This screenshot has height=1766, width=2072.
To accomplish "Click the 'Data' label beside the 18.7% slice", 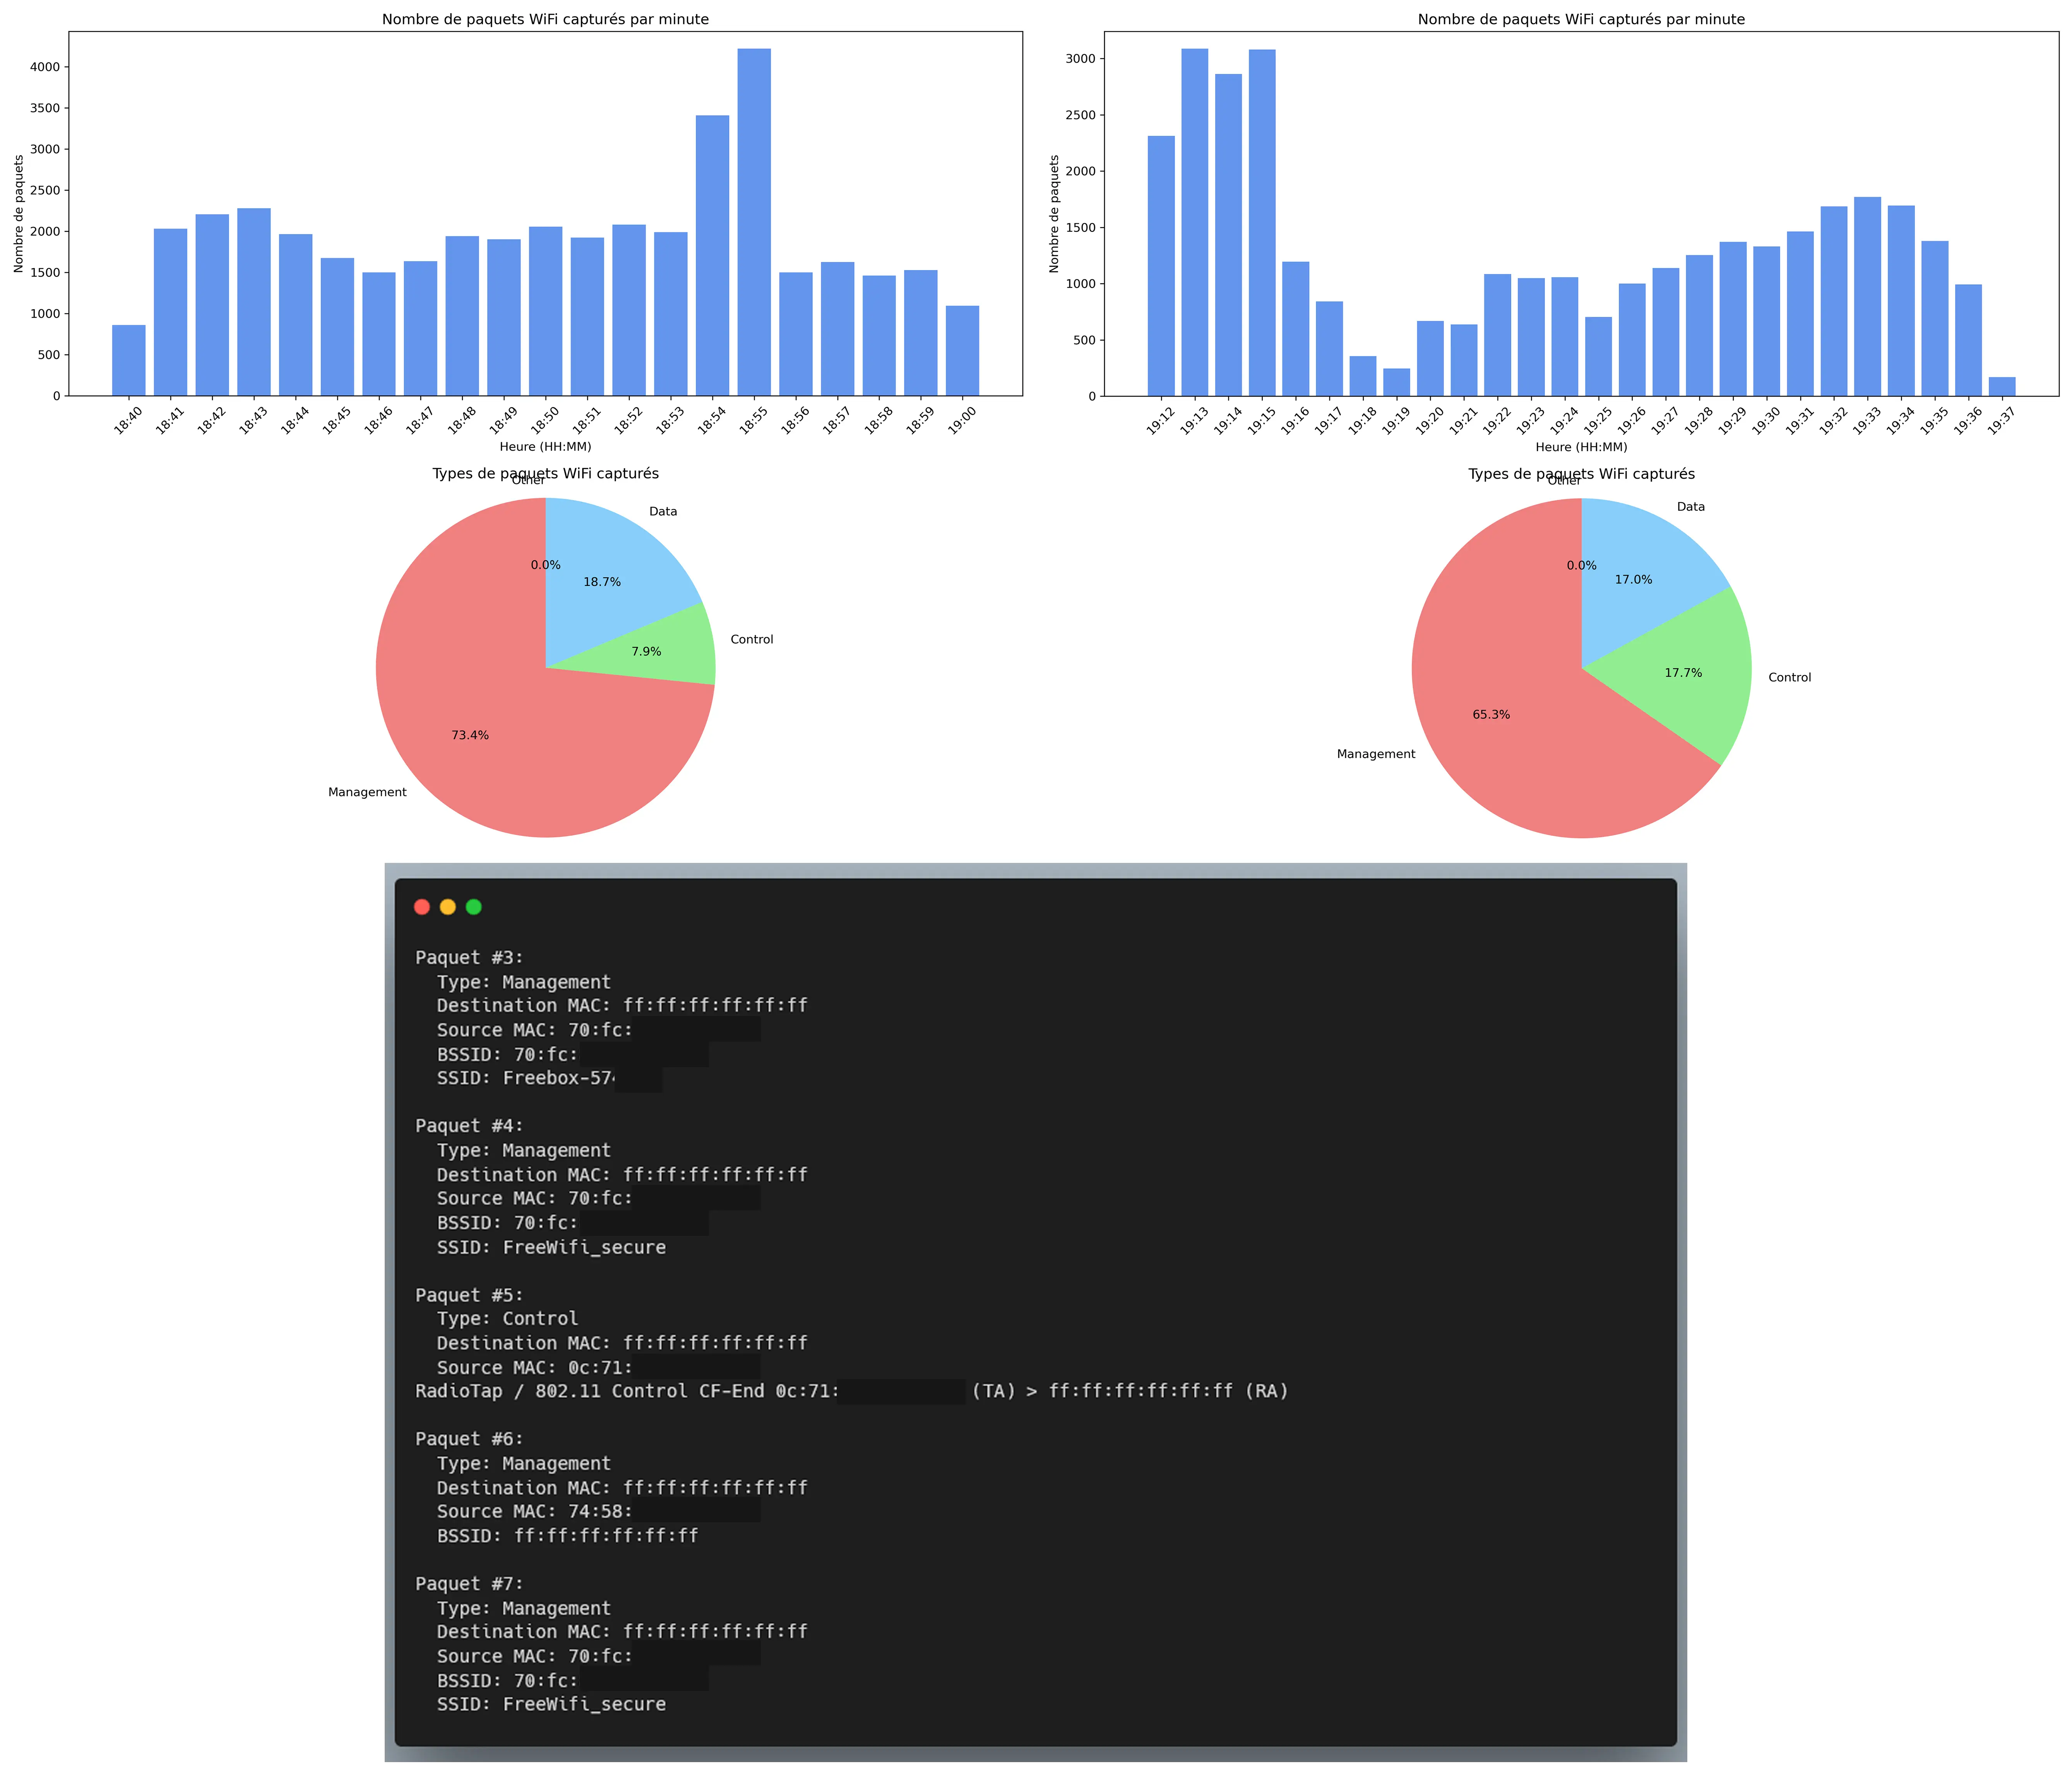I will point(663,512).
